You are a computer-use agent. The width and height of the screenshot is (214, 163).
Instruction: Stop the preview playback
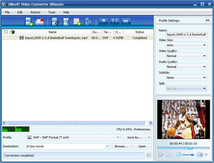click(x=169, y=154)
